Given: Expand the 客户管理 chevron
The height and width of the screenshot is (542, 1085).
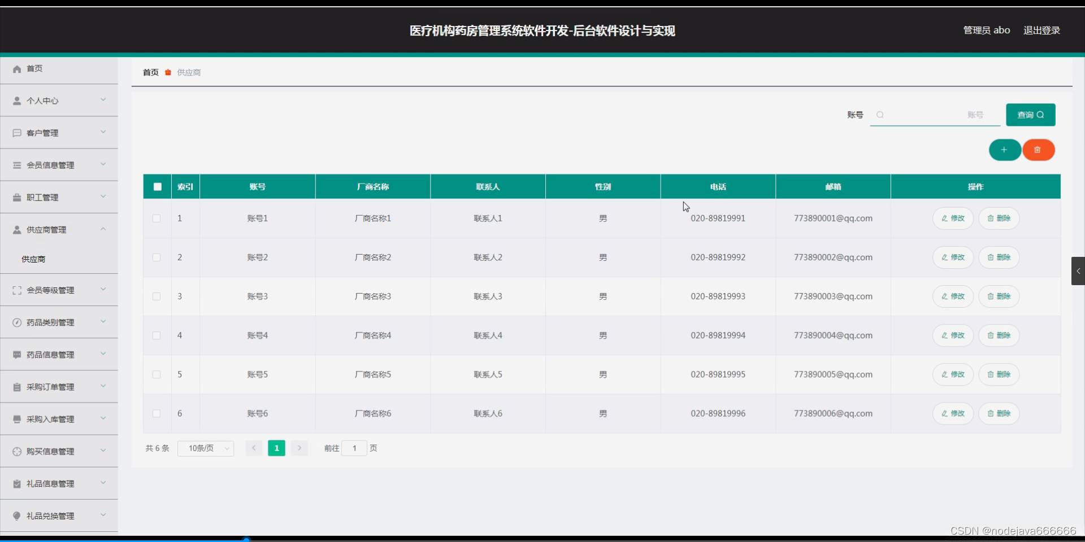Looking at the screenshot, I should click(x=103, y=132).
